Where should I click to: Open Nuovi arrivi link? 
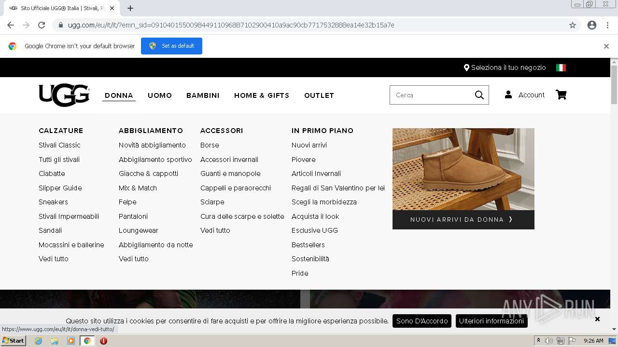tap(309, 145)
